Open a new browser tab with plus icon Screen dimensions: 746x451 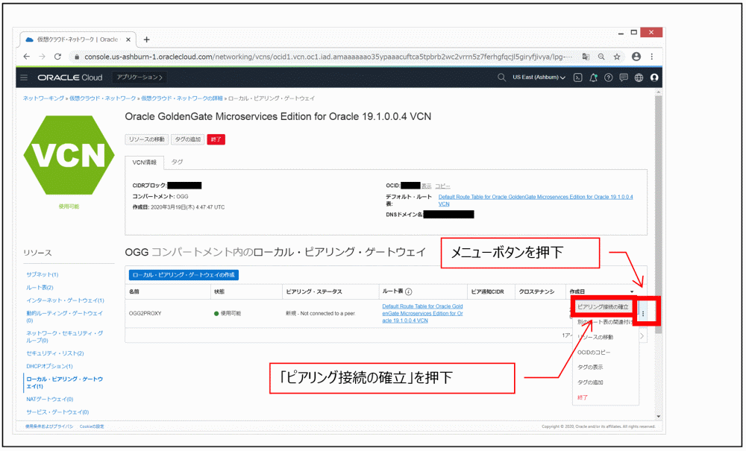pyautogui.click(x=146, y=40)
